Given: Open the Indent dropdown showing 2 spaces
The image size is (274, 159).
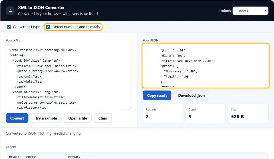Looking at the screenshot, I should tap(250, 11).
